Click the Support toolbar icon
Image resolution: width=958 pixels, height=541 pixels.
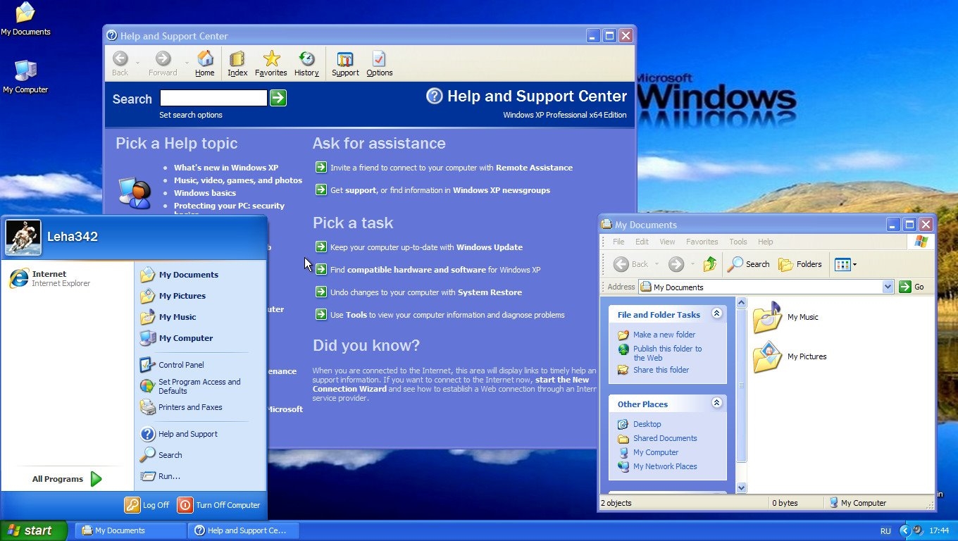[345, 59]
